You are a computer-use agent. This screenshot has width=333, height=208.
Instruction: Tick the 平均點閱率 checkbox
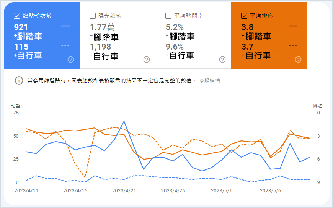(x=168, y=16)
